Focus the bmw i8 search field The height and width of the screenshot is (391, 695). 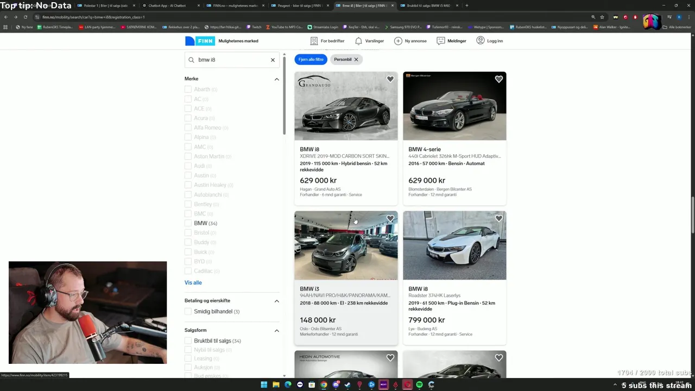tap(232, 60)
